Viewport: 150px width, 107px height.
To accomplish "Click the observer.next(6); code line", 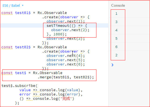I will coord(66,64).
